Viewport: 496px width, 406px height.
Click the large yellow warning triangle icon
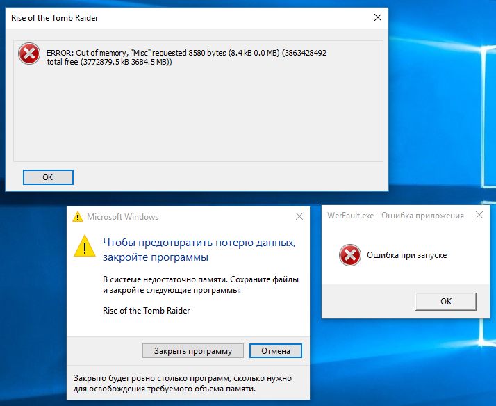coord(85,246)
